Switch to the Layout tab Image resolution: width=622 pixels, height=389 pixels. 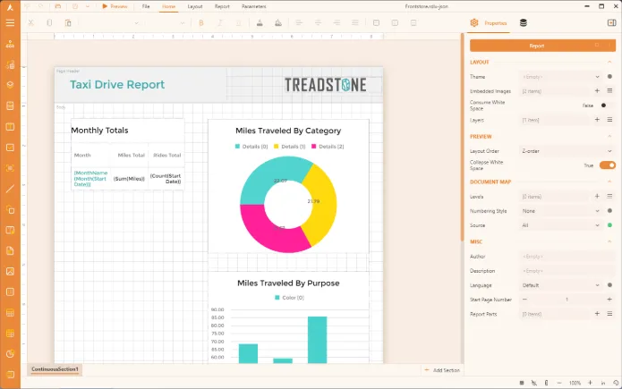tap(195, 6)
